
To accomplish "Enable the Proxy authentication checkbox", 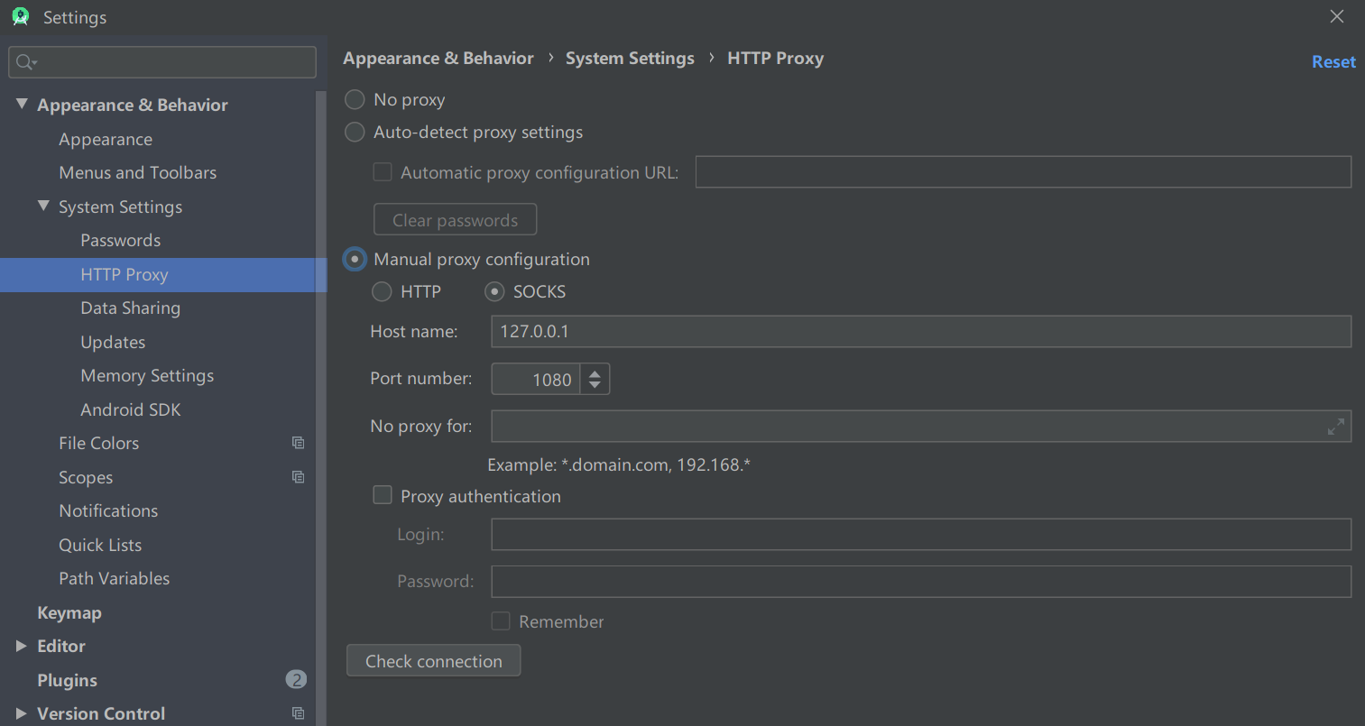I will point(383,496).
